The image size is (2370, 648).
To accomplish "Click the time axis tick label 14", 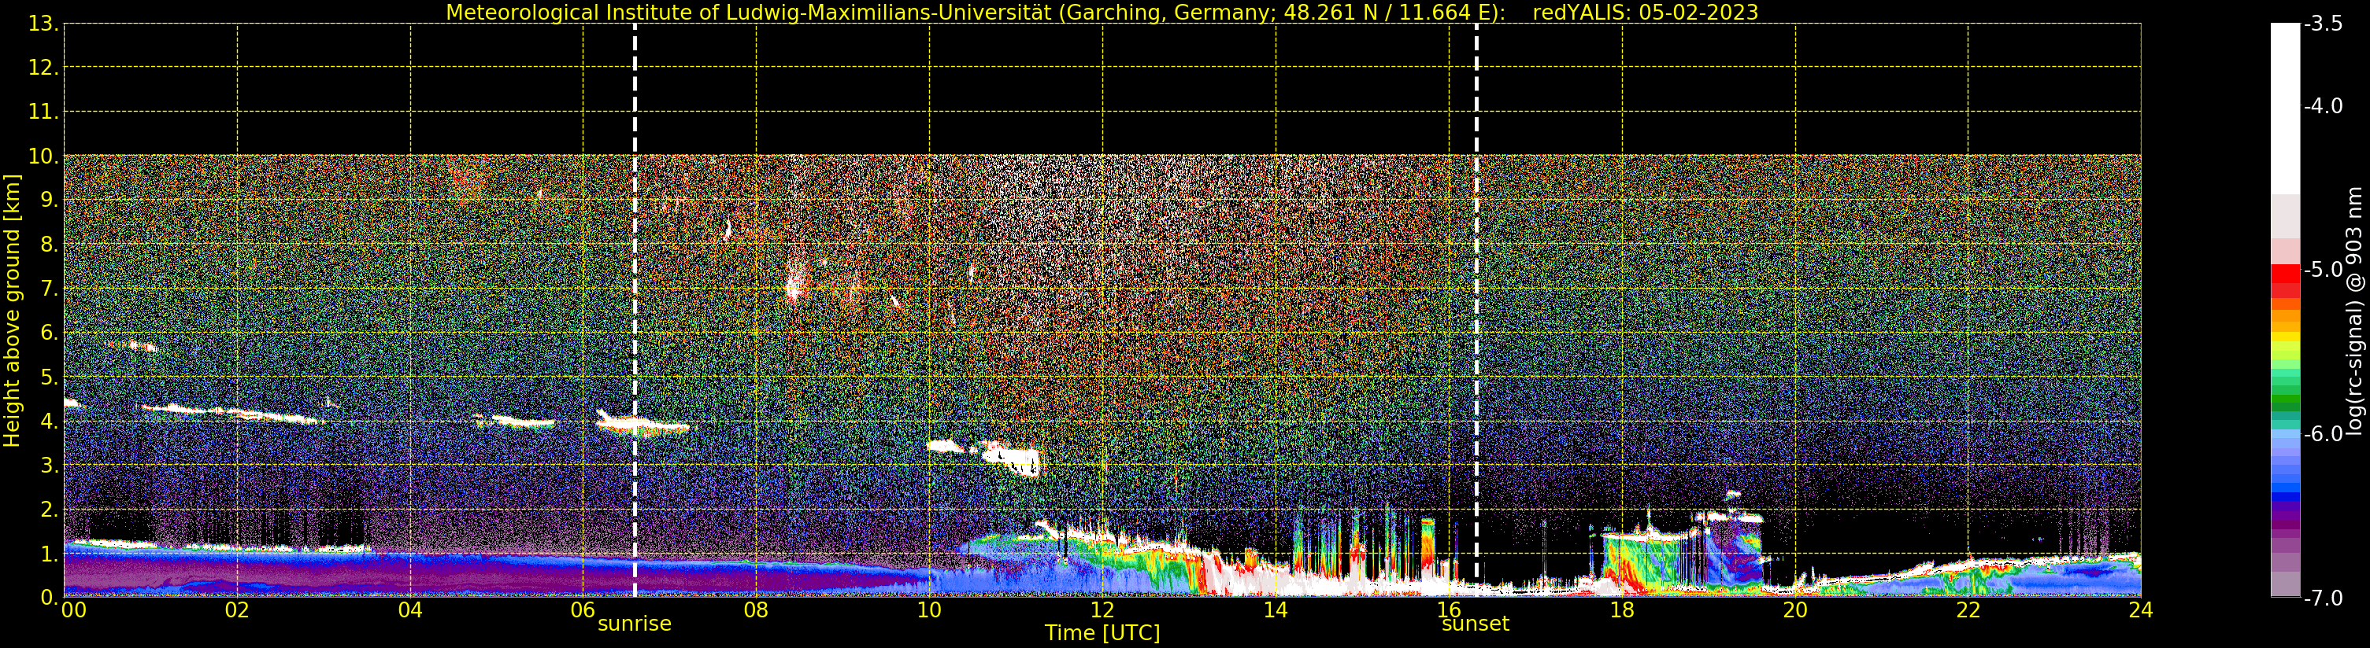I will click(x=1276, y=609).
